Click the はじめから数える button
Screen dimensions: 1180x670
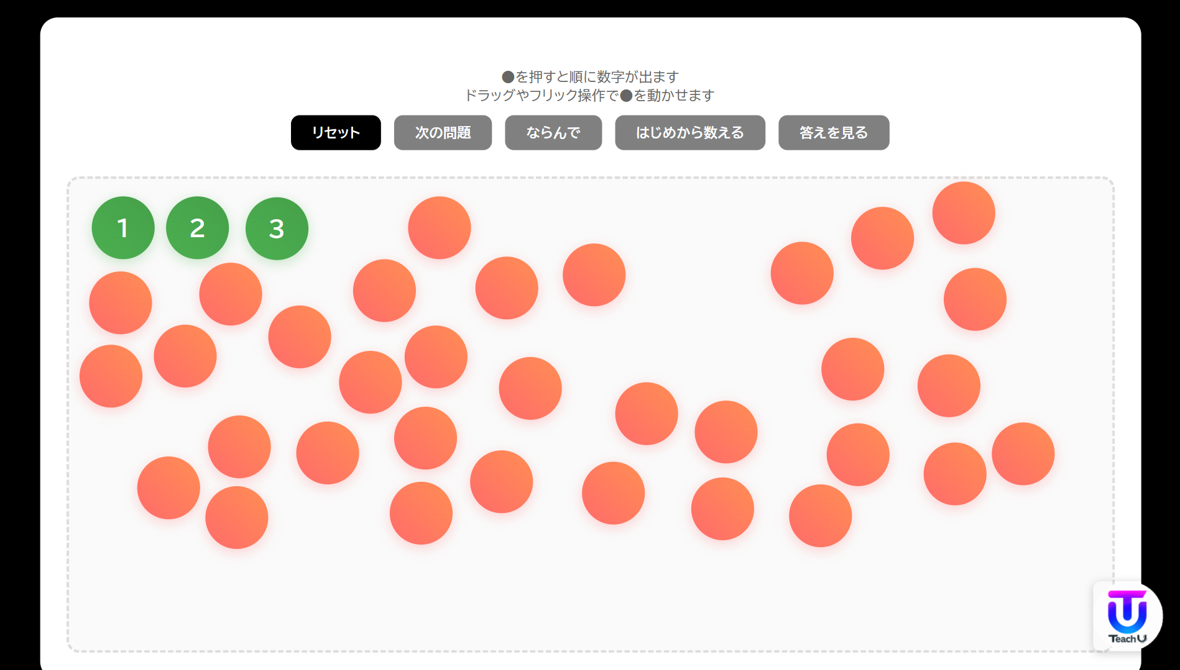pyautogui.click(x=689, y=132)
